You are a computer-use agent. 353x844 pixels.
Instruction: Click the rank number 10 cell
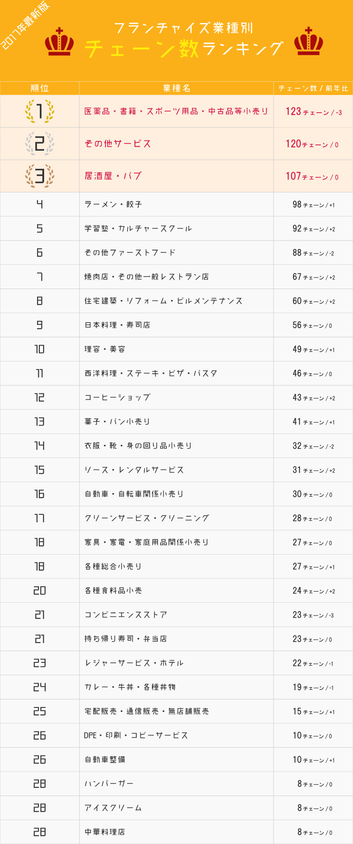point(40,349)
